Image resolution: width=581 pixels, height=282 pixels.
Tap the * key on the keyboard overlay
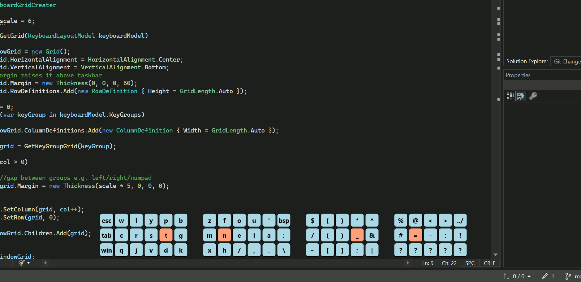point(357,220)
